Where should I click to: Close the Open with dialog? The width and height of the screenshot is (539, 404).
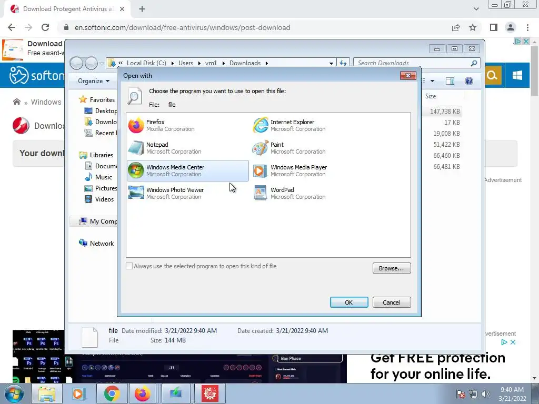click(x=408, y=75)
